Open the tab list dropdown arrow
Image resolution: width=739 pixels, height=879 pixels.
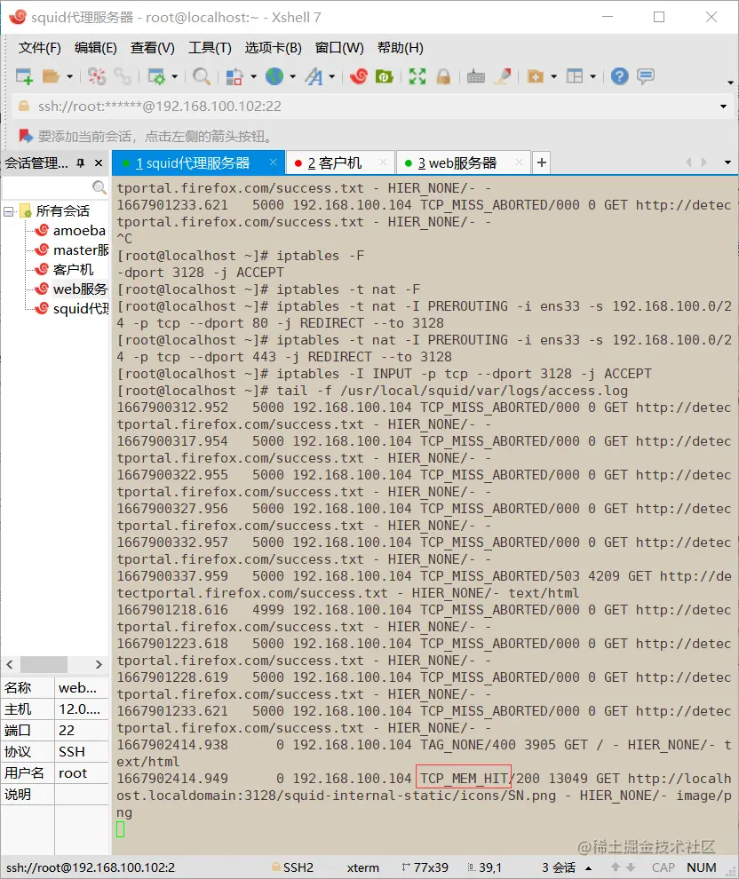click(x=727, y=162)
